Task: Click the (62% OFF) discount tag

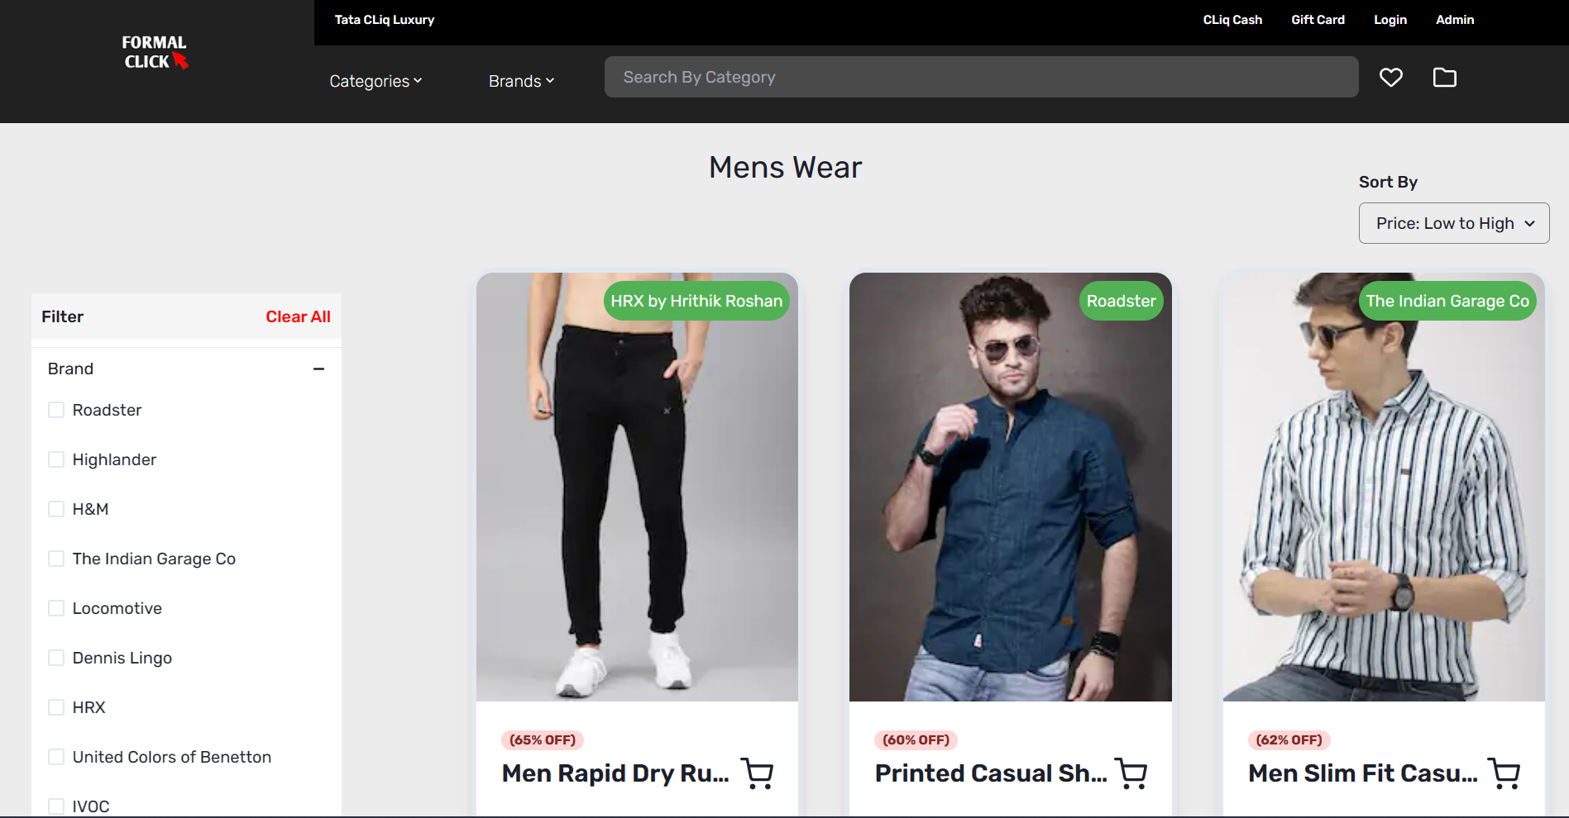Action: [1289, 740]
